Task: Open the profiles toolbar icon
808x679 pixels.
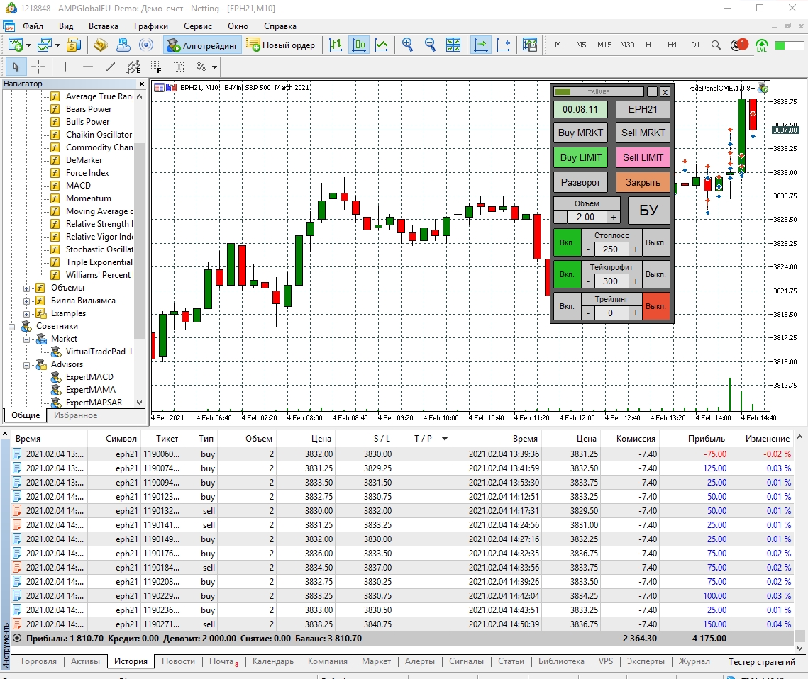Action: coord(44,45)
